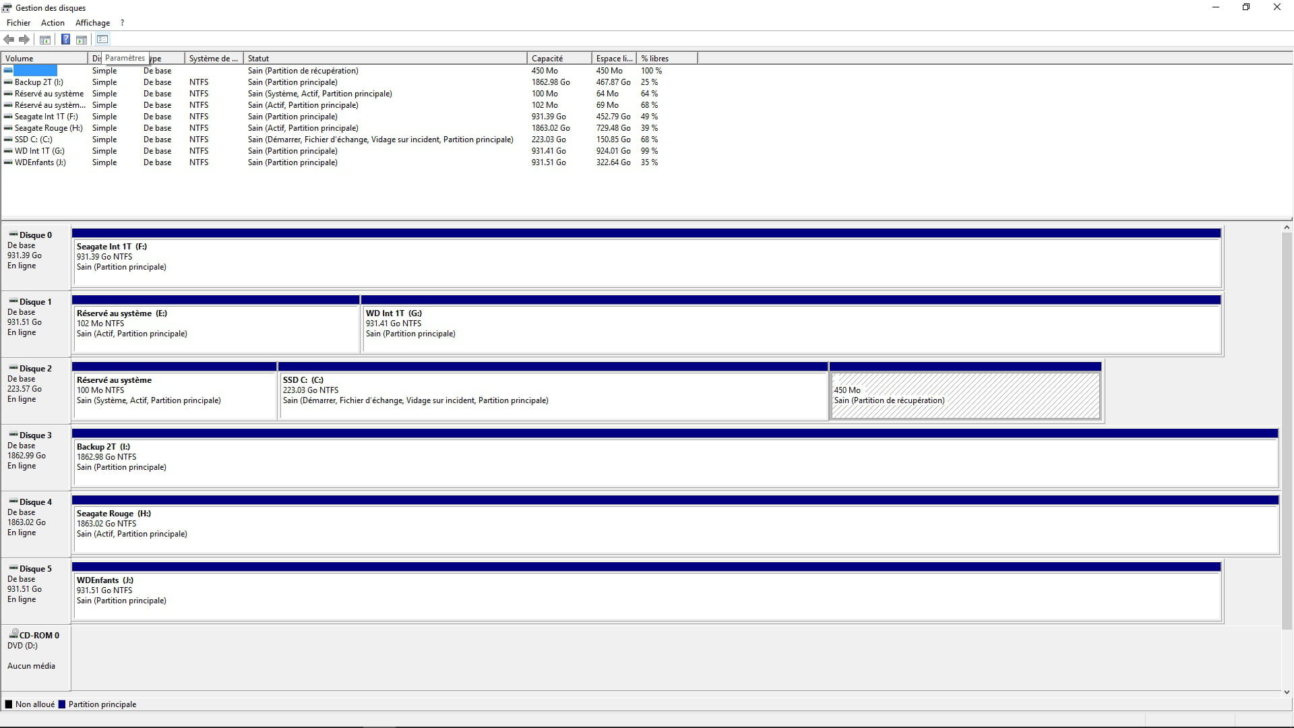This screenshot has height=728, width=1294.
Task: Select the Disque 0 disk icon
Action: 13,235
